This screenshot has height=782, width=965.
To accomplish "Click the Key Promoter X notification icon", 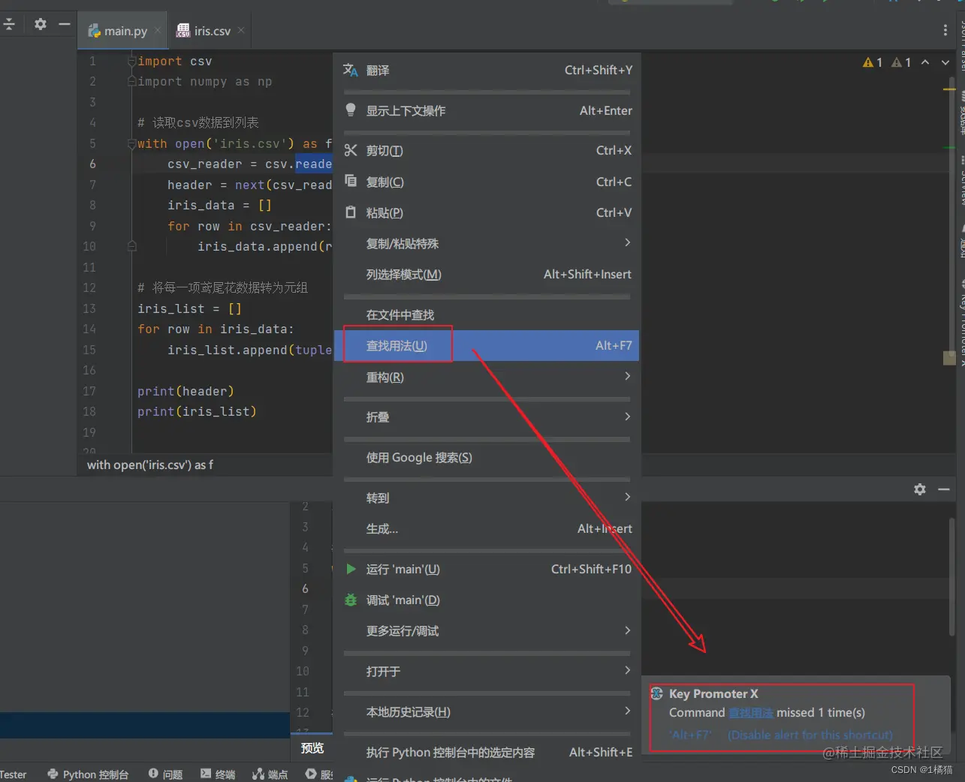I will pyautogui.click(x=657, y=693).
